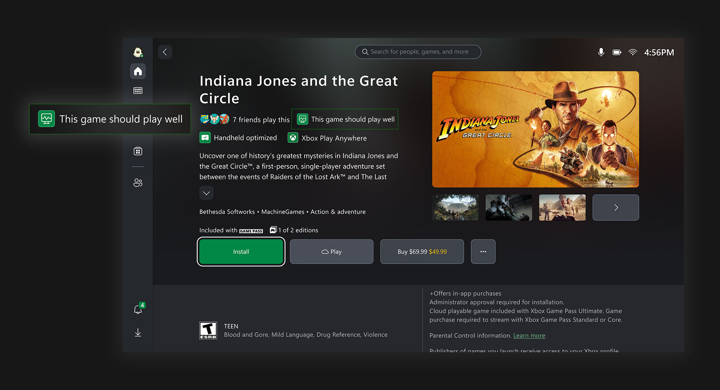Image resolution: width=720 pixels, height=390 pixels.
Task: Expand the game description with the chevron
Action: 206,193
